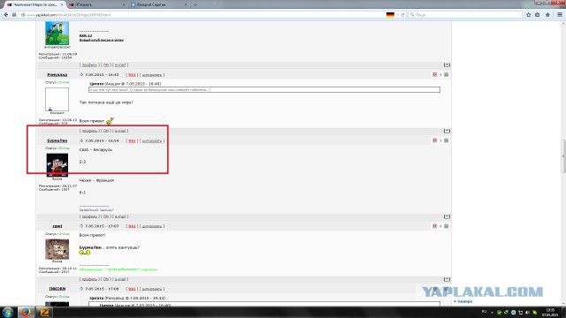566x318 pixels.
Task: Click the site identity icon before the URL
Action: 23,15
